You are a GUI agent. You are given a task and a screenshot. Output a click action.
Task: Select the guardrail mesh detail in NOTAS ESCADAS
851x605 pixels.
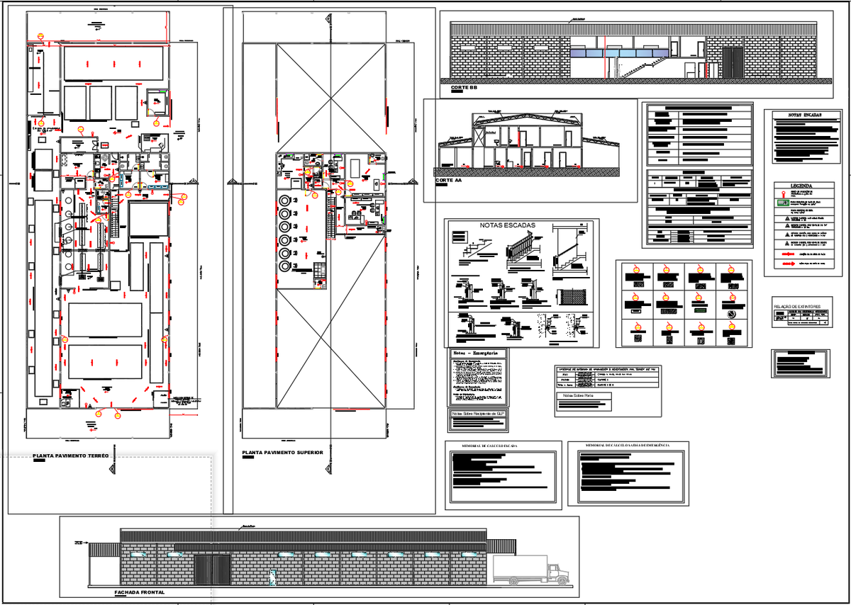pyautogui.click(x=573, y=297)
